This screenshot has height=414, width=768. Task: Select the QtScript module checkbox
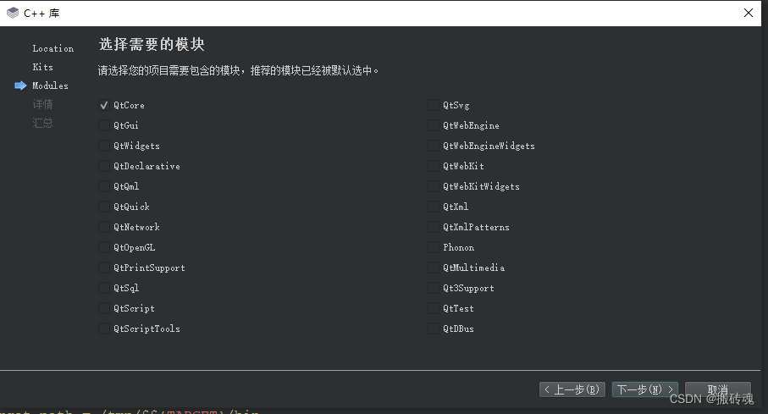click(104, 309)
